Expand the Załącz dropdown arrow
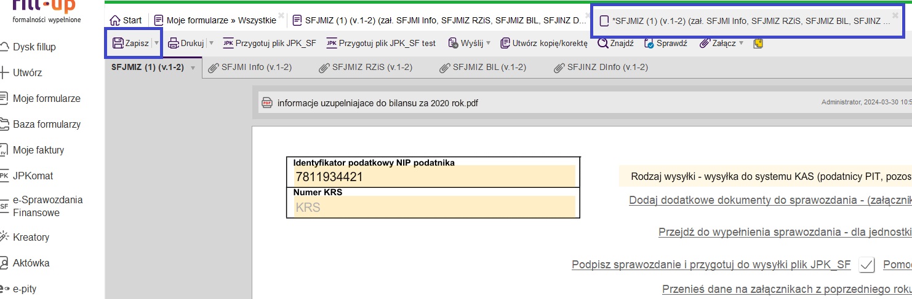This screenshot has height=299, width=912. click(741, 43)
